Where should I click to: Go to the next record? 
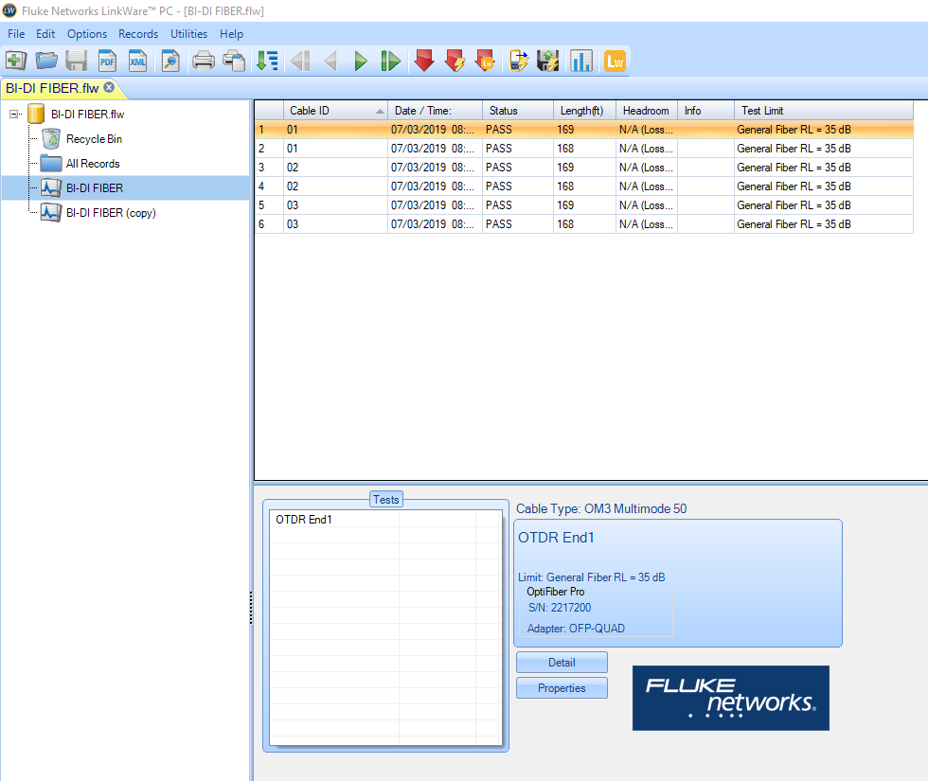tap(361, 61)
